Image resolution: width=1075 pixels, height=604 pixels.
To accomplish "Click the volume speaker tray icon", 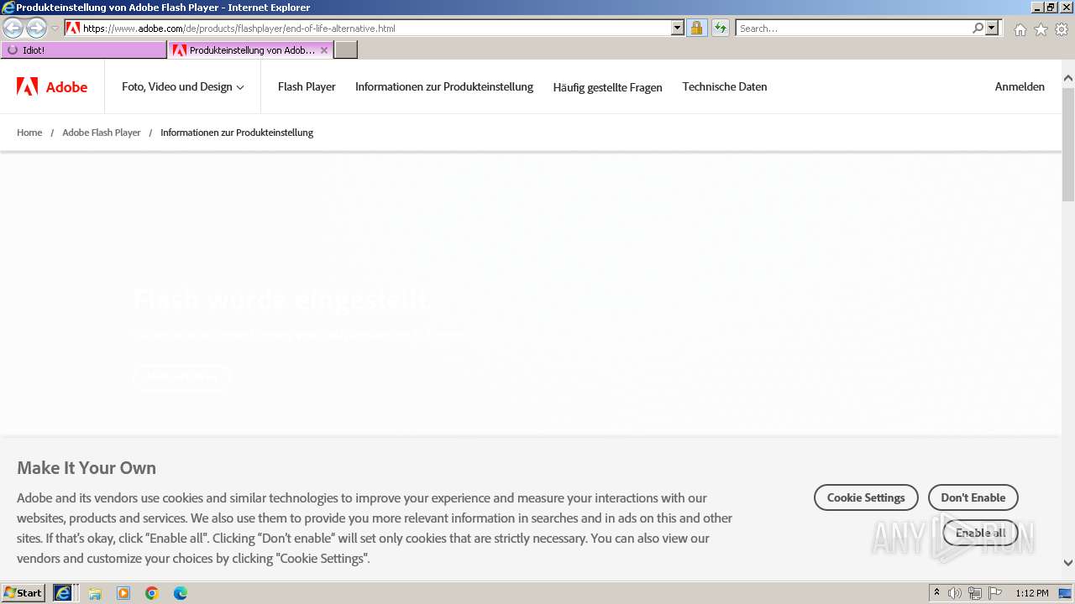I will click(955, 593).
